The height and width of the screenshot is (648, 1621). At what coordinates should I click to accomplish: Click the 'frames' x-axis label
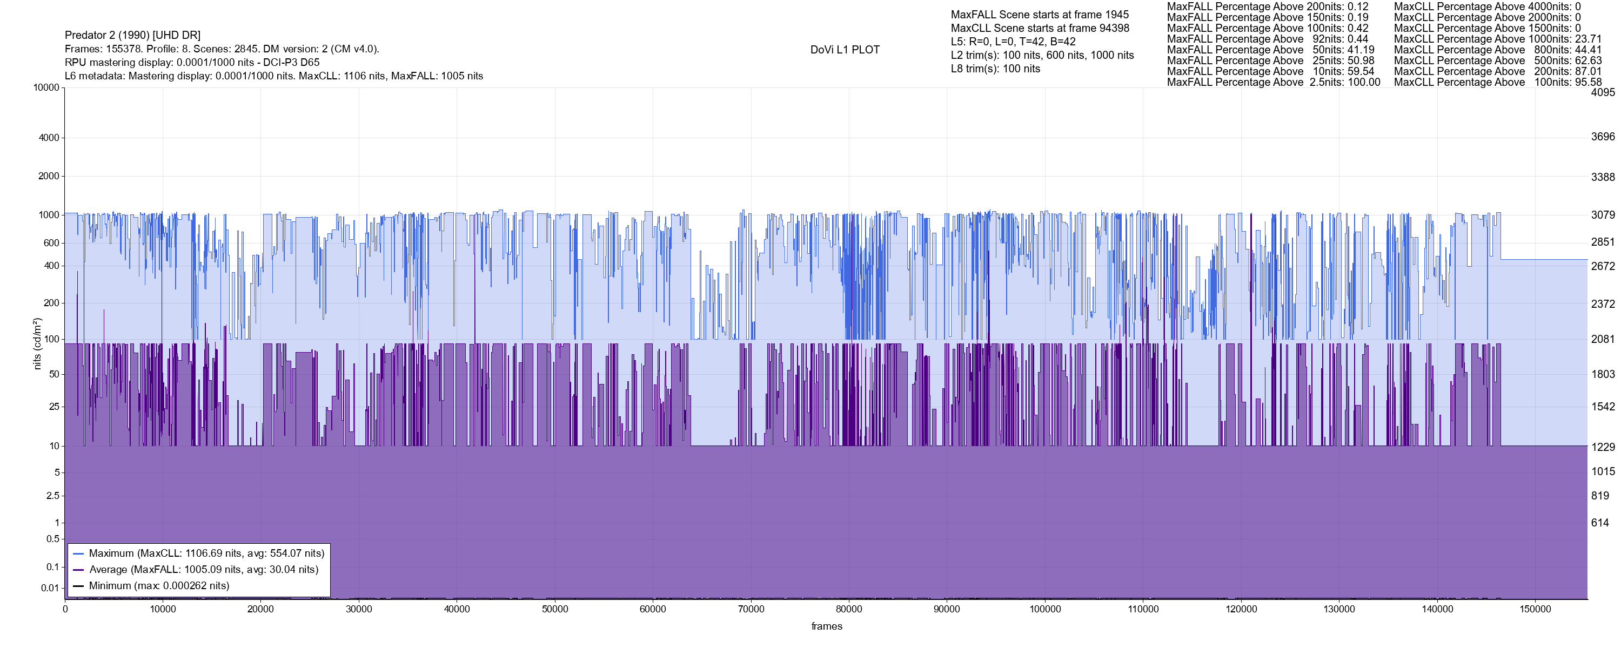pyautogui.click(x=826, y=626)
